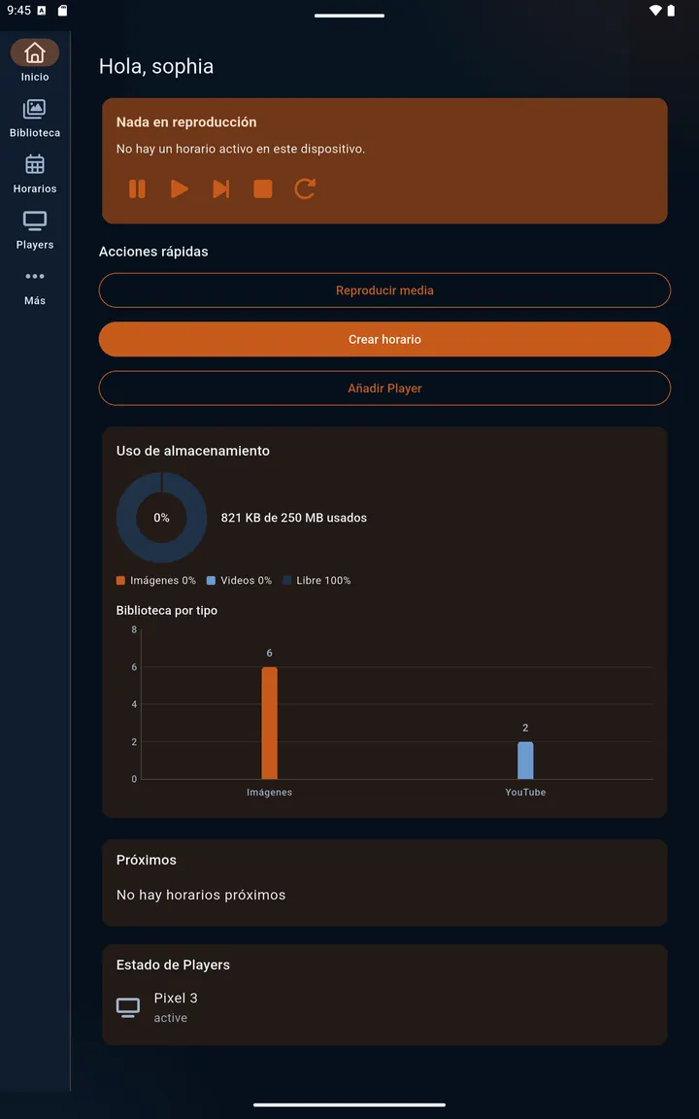Screen dimensions: 699x1119
Task: Tap the 9:45 clock in status bar
Action: 19,11
